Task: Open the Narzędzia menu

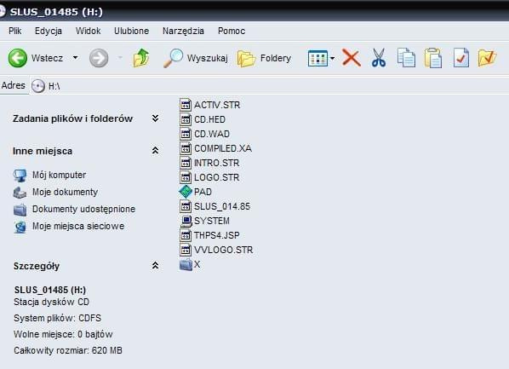Action: tap(183, 32)
